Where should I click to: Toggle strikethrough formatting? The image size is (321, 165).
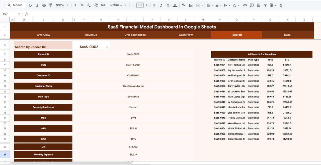(168, 5)
